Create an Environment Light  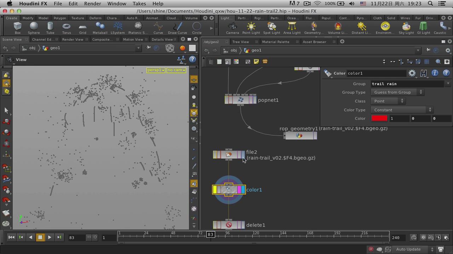point(385,28)
